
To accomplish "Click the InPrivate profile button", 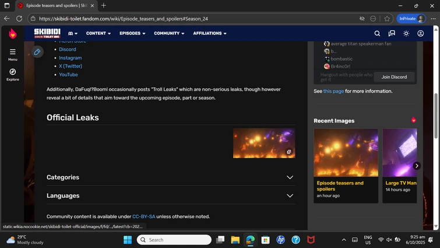I will [411, 19].
